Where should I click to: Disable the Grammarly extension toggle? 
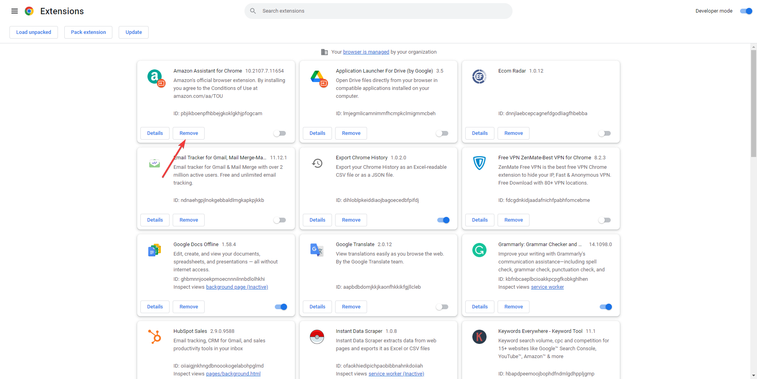606,307
